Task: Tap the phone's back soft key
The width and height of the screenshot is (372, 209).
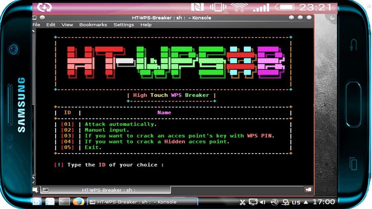Action: point(353,45)
